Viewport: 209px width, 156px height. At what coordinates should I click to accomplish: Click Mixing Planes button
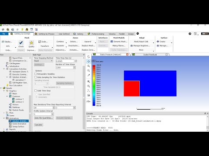pos(119,45)
